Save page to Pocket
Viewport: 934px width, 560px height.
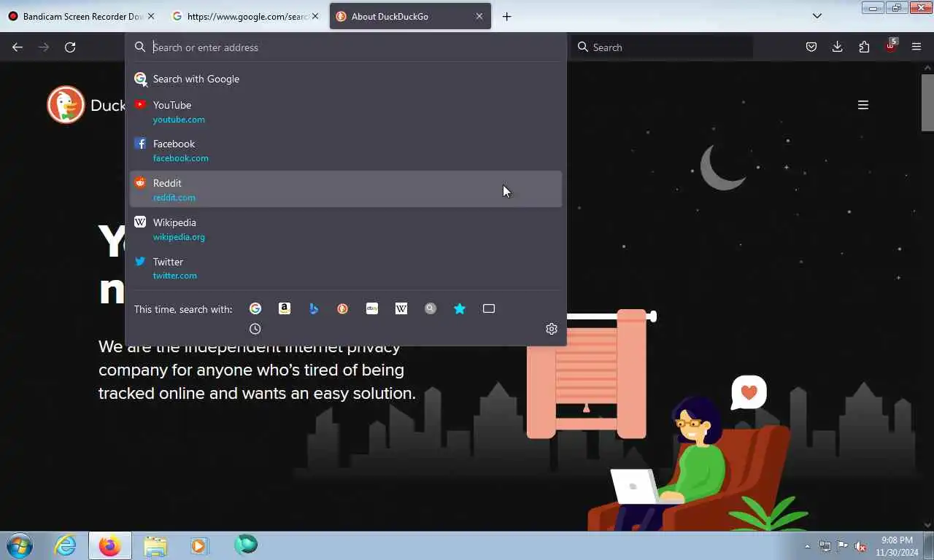point(811,47)
